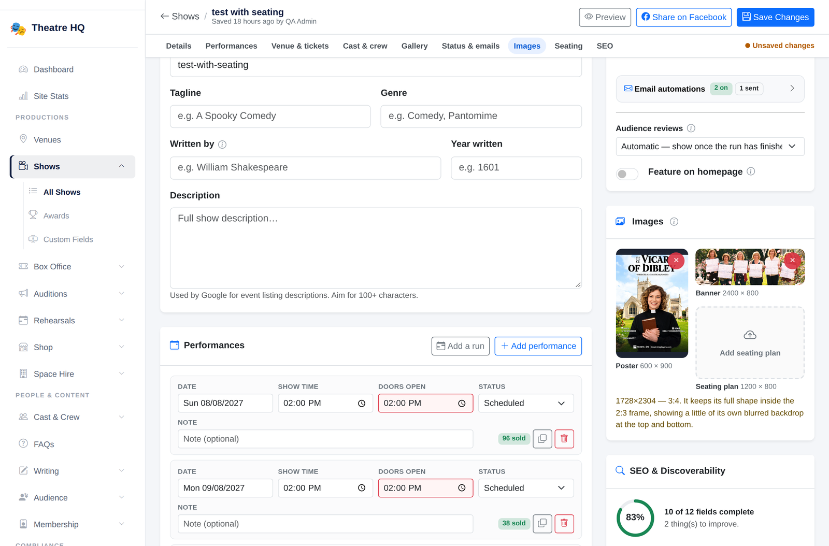
Task: Duplicate the Sun 08/08/2027 performance
Action: point(542,439)
